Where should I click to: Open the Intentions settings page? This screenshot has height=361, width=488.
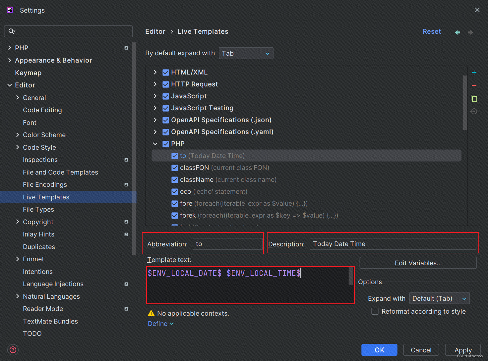38,272
